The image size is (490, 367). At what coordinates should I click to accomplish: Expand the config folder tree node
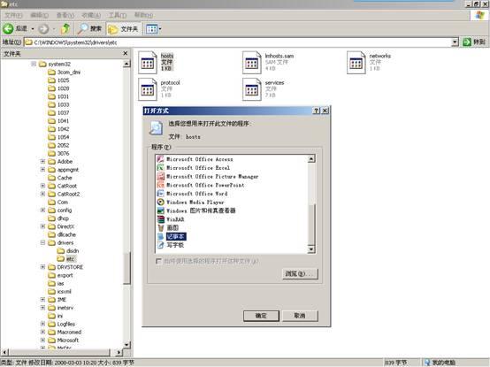pyautogui.click(x=42, y=210)
